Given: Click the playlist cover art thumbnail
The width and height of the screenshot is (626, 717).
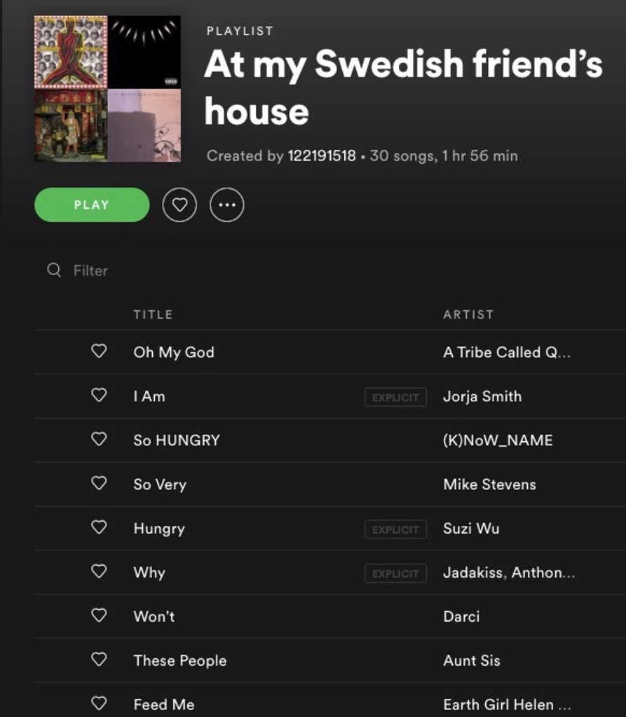Looking at the screenshot, I should (x=108, y=89).
